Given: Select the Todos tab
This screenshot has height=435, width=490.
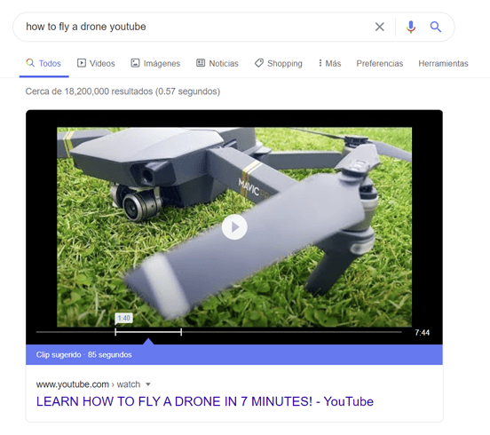Looking at the screenshot, I should pyautogui.click(x=43, y=63).
